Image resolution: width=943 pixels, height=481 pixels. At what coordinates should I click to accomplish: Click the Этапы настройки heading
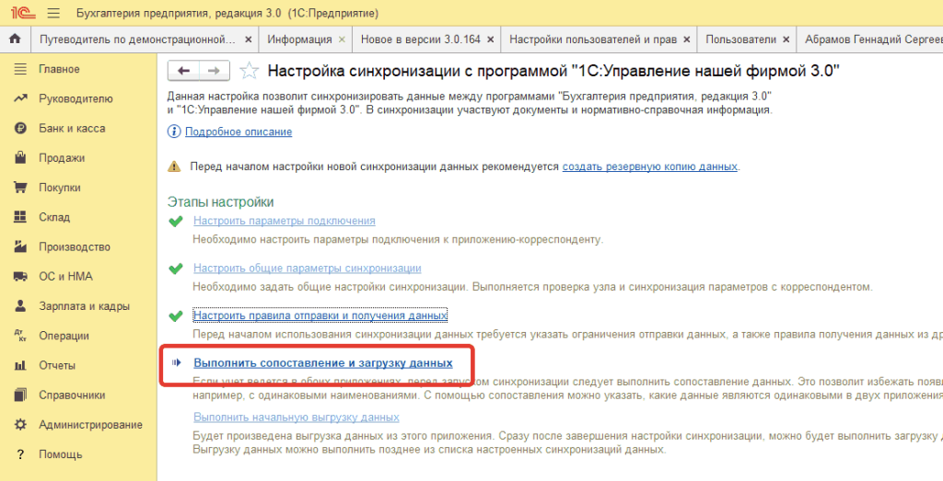(x=220, y=201)
